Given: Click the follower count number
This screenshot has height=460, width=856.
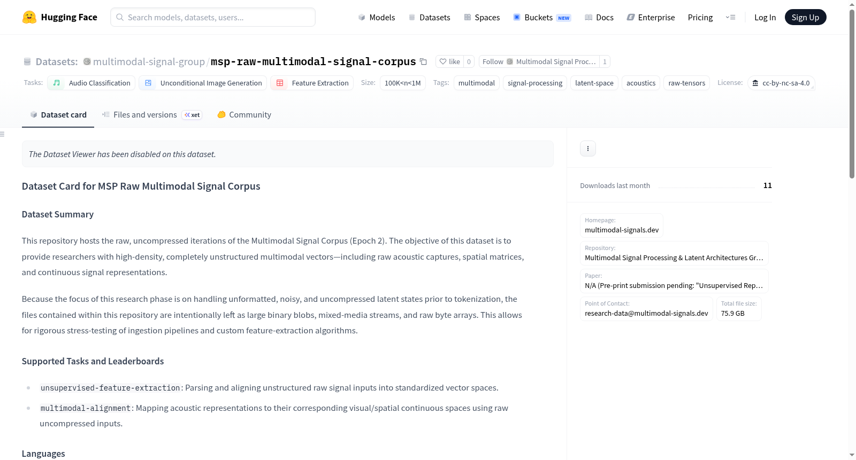Looking at the screenshot, I should (x=605, y=61).
